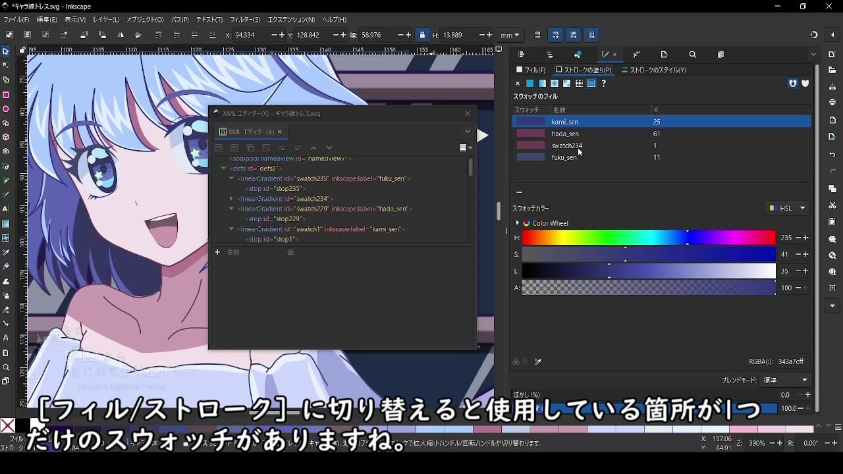Toggle the nonzero fill rule heart button
The image size is (843, 474).
pyautogui.click(x=805, y=84)
